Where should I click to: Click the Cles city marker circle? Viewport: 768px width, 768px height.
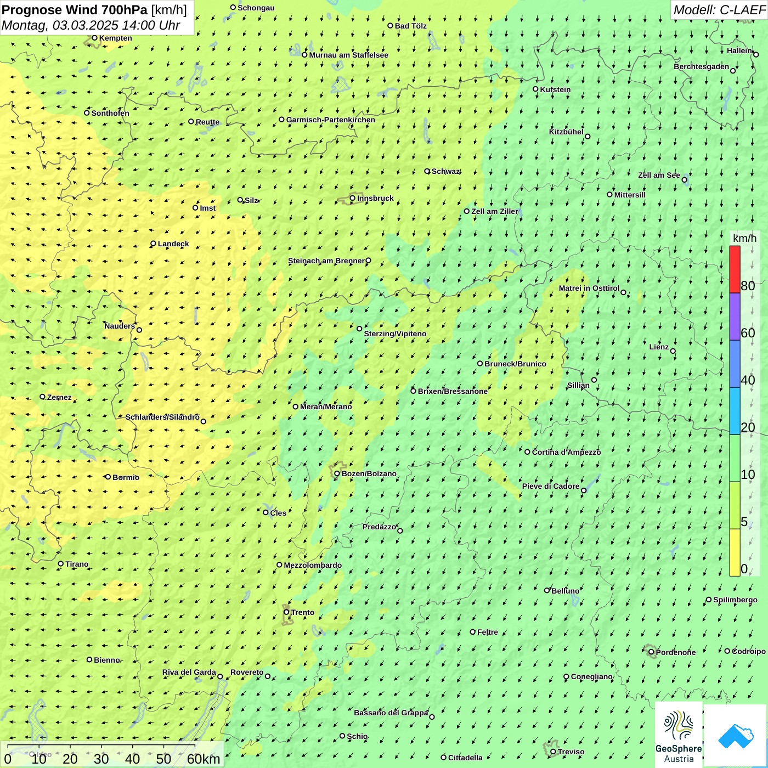[x=266, y=512]
